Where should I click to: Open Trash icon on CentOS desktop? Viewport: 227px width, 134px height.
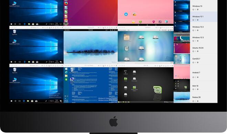[127, 48]
